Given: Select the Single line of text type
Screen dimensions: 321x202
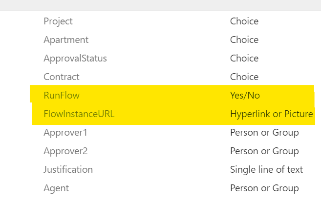Looking at the screenshot, I should [266, 170].
